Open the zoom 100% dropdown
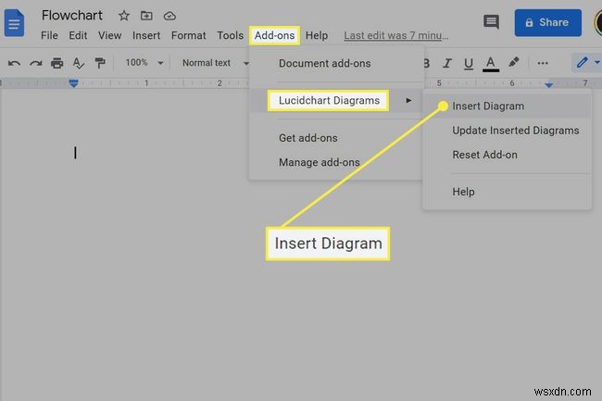 144,63
